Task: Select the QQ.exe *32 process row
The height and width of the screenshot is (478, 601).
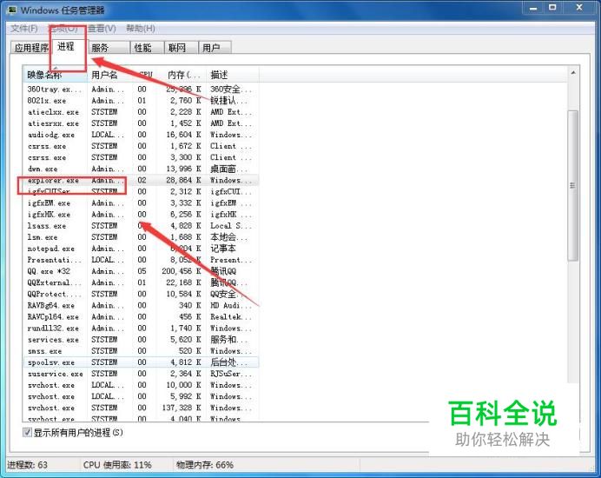Action: click(x=141, y=271)
